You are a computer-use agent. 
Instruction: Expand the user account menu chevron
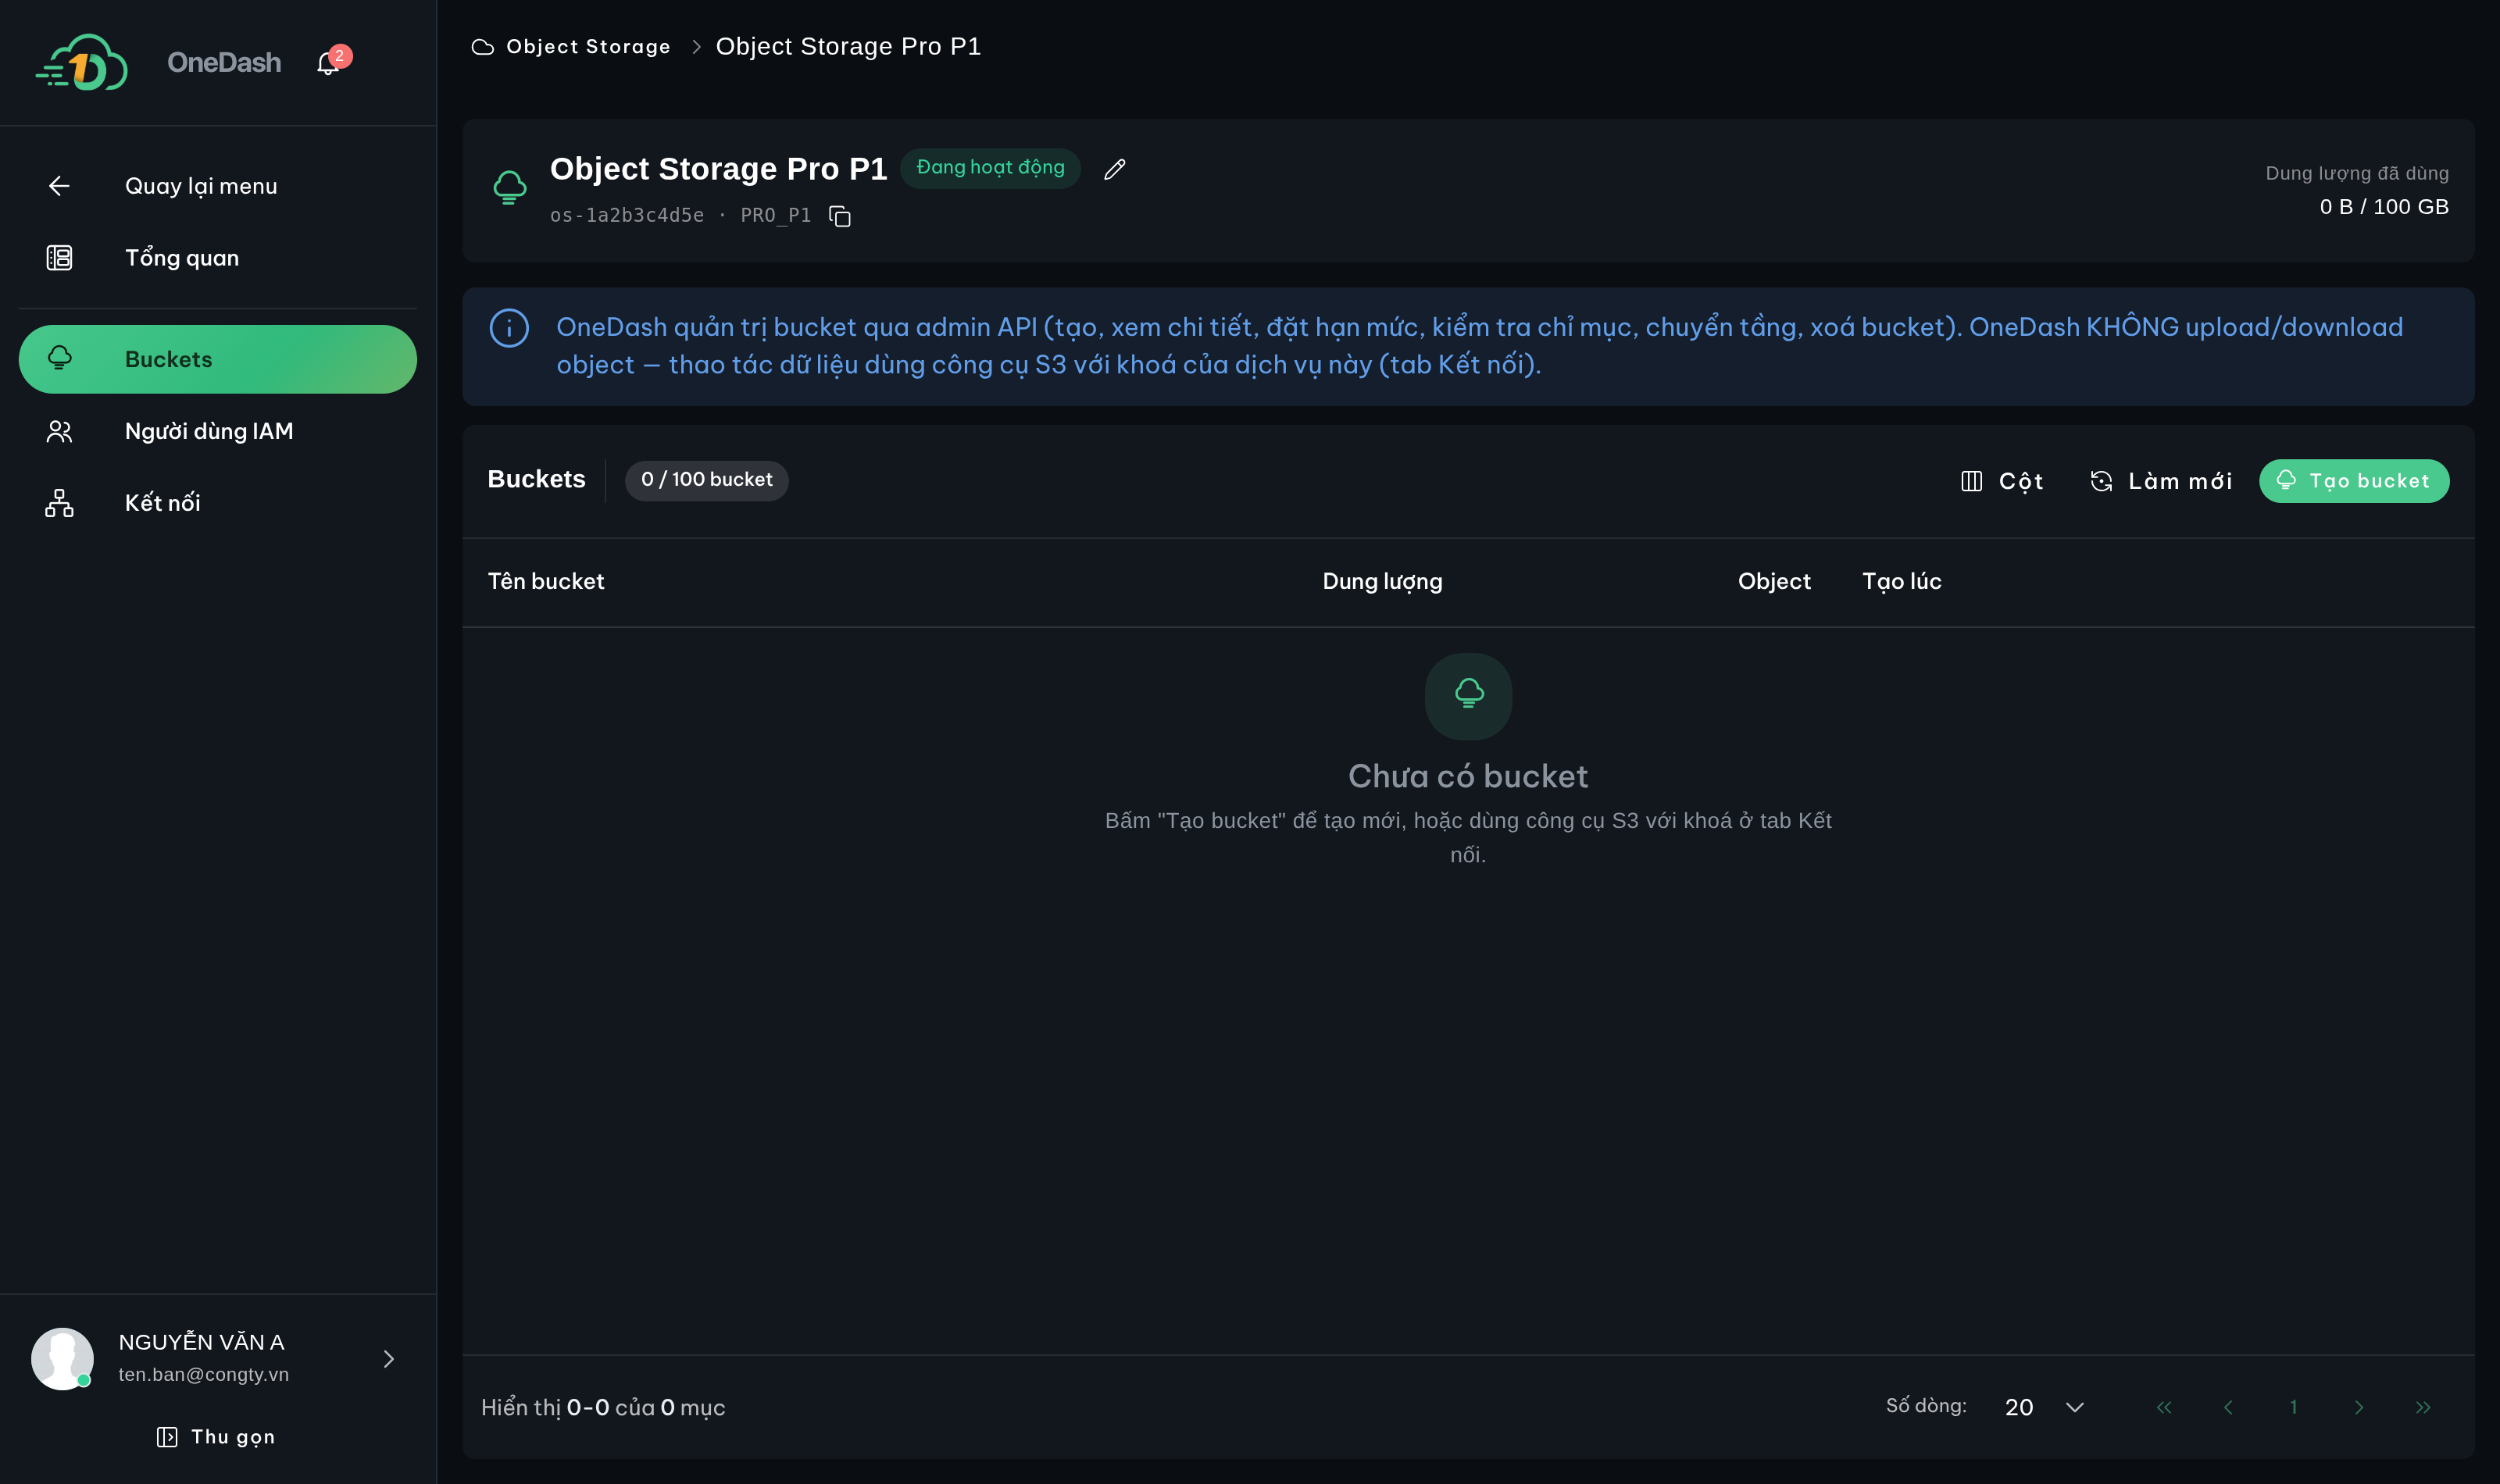(389, 1359)
